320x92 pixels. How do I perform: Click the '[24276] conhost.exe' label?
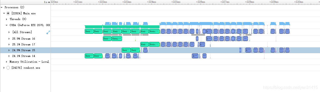pyautogui.click(x=26, y=68)
